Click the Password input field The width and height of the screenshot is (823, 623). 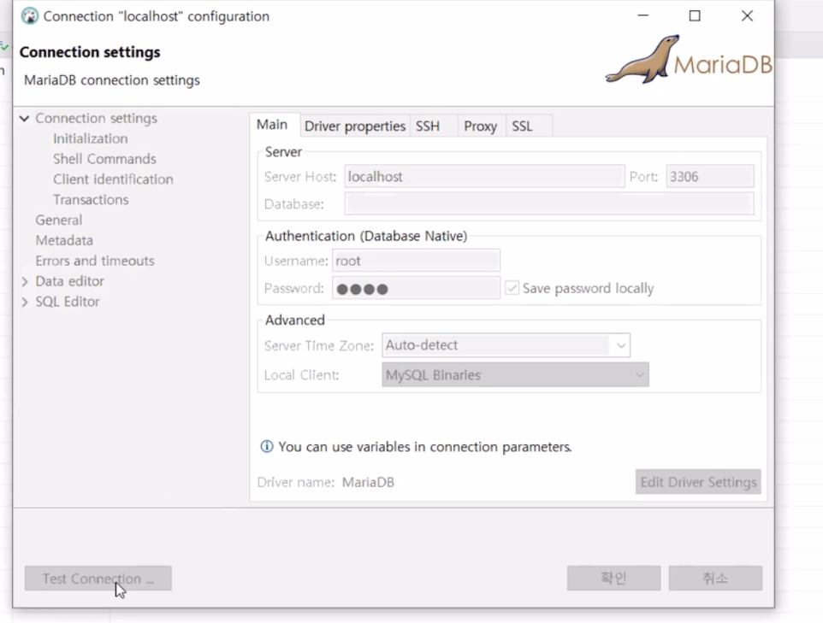[x=417, y=289]
